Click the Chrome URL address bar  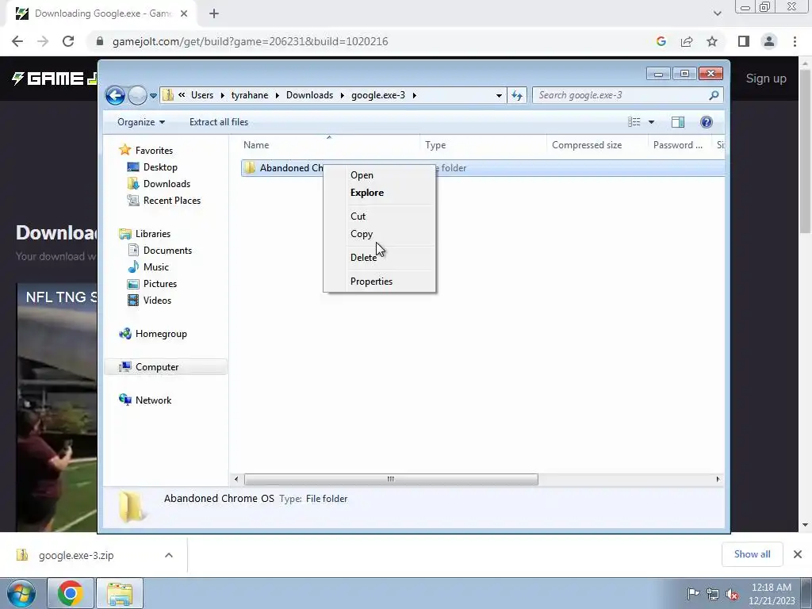(x=362, y=41)
